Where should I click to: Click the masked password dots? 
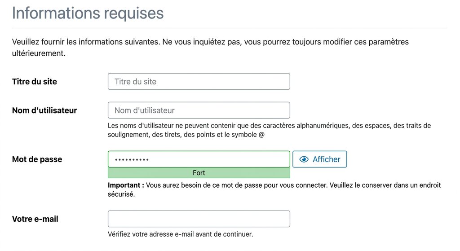tap(132, 160)
